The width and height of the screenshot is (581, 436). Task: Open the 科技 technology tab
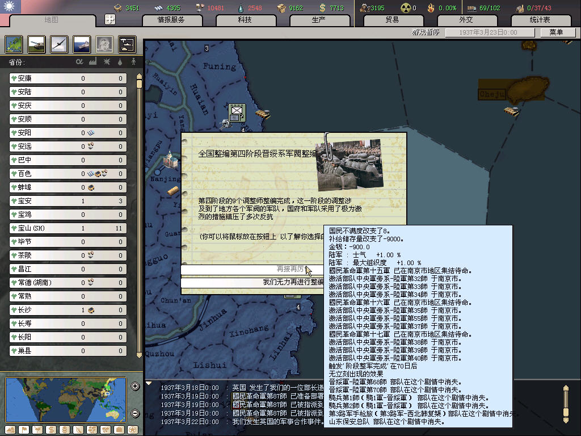pyautogui.click(x=245, y=20)
